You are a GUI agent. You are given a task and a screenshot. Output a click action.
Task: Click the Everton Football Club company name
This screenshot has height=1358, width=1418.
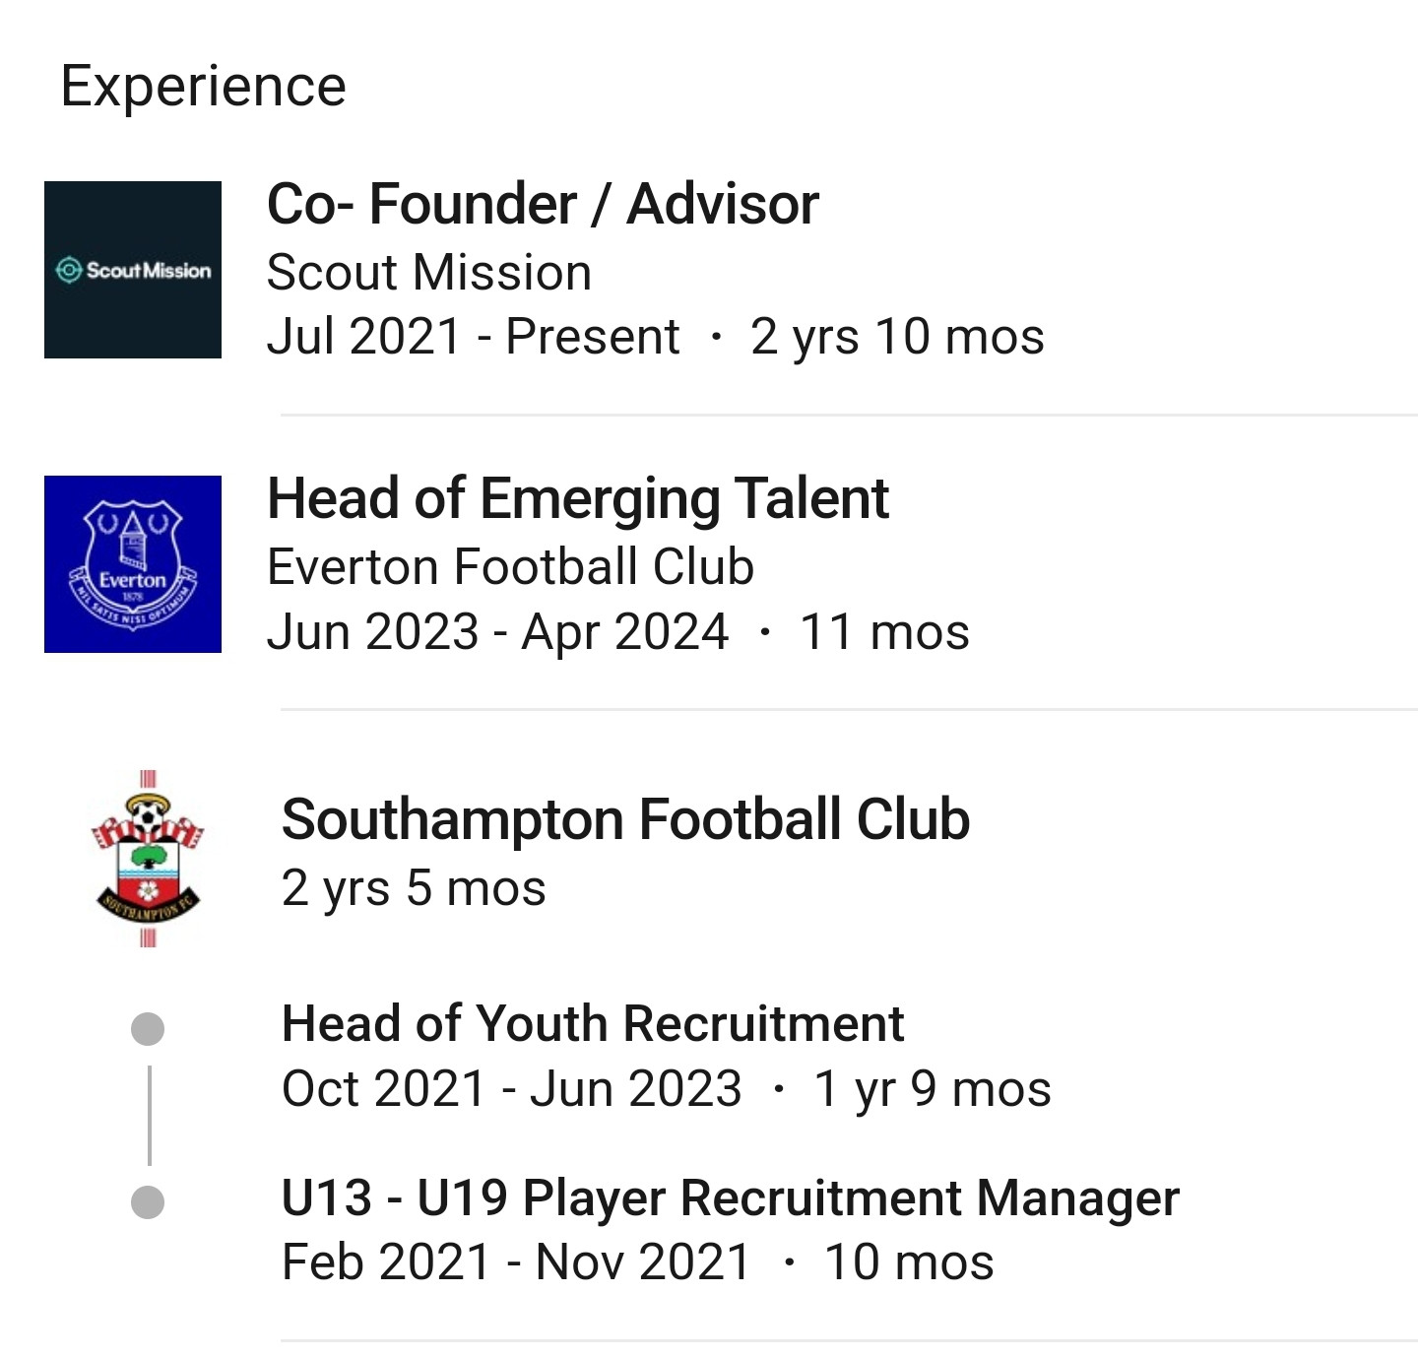pyautogui.click(x=510, y=566)
